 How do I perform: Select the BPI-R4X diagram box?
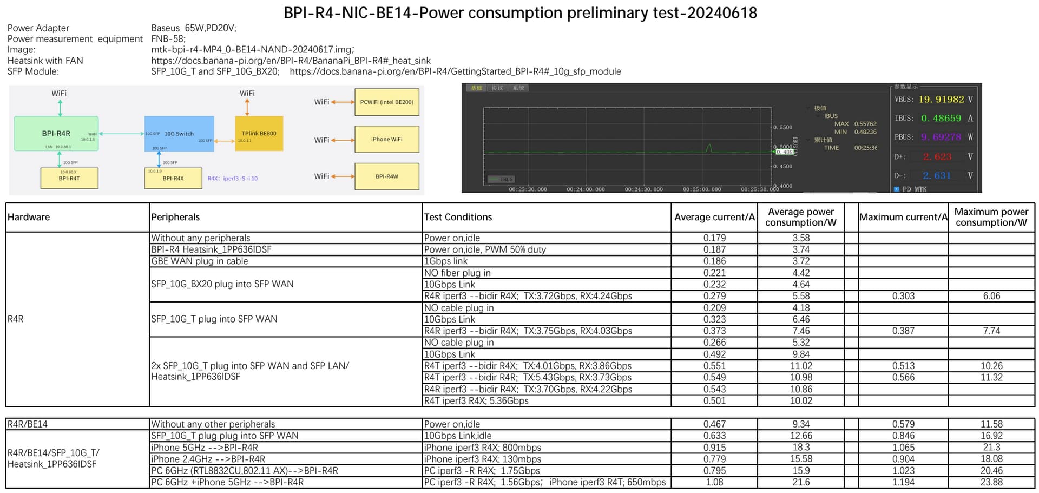tap(173, 178)
